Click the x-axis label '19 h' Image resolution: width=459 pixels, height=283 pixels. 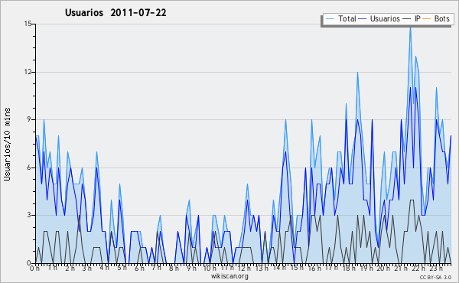(x=366, y=268)
